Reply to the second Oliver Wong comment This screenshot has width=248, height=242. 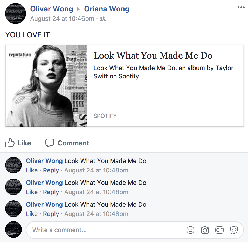51,192
